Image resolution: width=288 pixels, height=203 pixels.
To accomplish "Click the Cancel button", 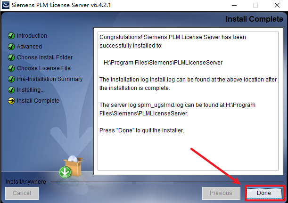I will 22,193.
